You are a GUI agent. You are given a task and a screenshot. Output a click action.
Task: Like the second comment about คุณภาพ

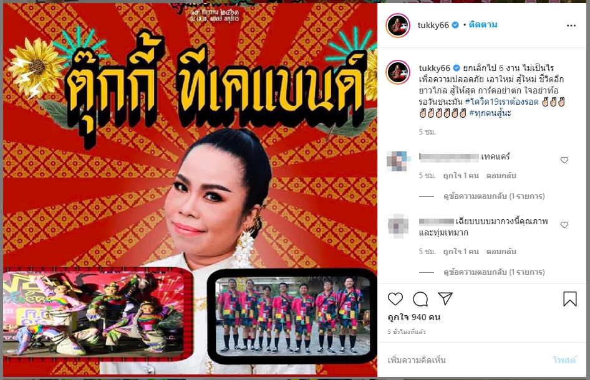coord(564,225)
